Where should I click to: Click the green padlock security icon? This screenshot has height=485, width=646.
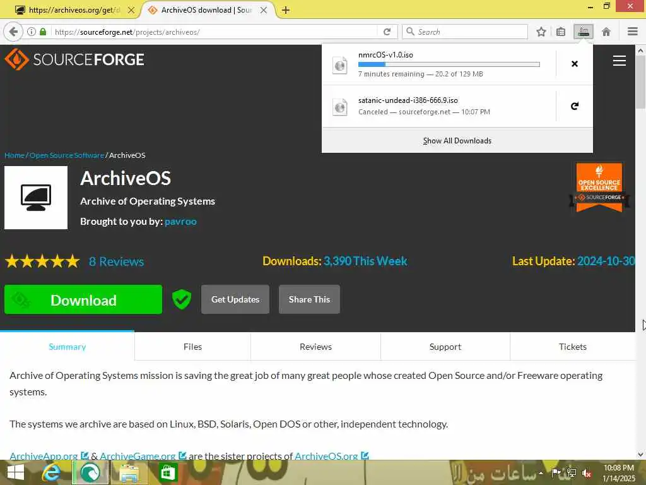[x=43, y=32]
